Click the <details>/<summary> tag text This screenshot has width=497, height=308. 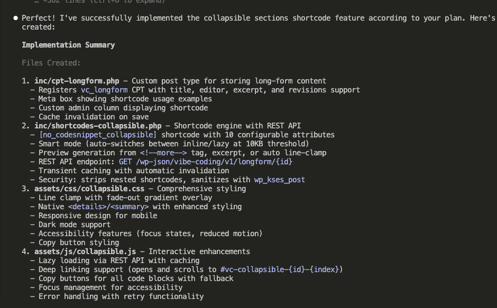(108, 207)
